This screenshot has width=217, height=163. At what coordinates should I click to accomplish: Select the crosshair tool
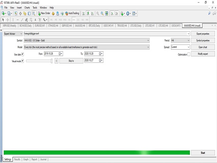(8, 20)
